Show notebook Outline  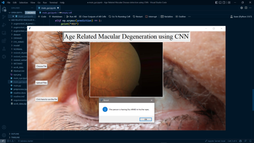pyautogui.click(x=181, y=17)
